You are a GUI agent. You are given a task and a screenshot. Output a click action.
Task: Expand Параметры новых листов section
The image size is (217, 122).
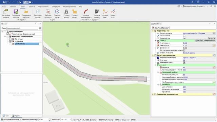(x=153, y=94)
